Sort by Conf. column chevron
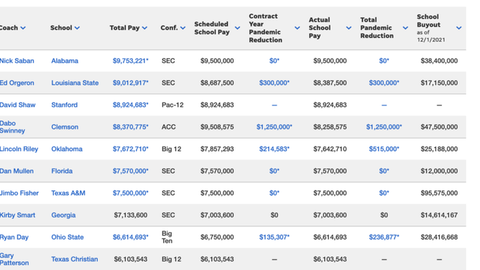The image size is (480, 270). click(x=183, y=28)
